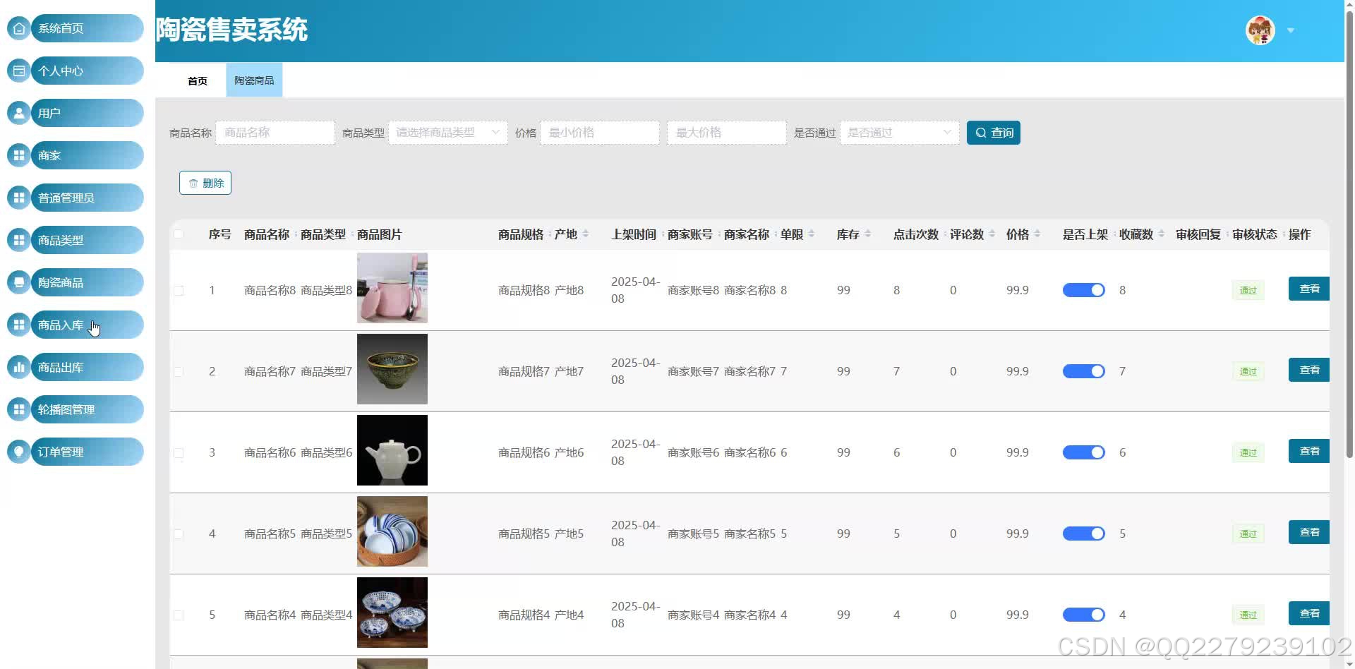This screenshot has height=669, width=1355.
Task: Click the 最小价格 input field
Action: pos(600,133)
